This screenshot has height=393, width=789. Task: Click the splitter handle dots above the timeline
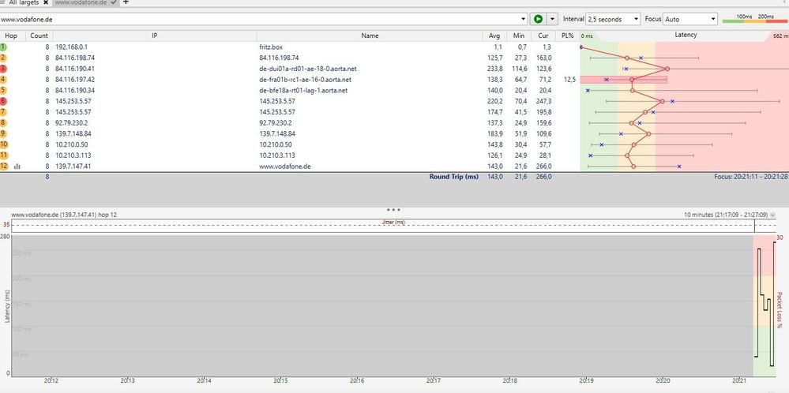point(393,210)
